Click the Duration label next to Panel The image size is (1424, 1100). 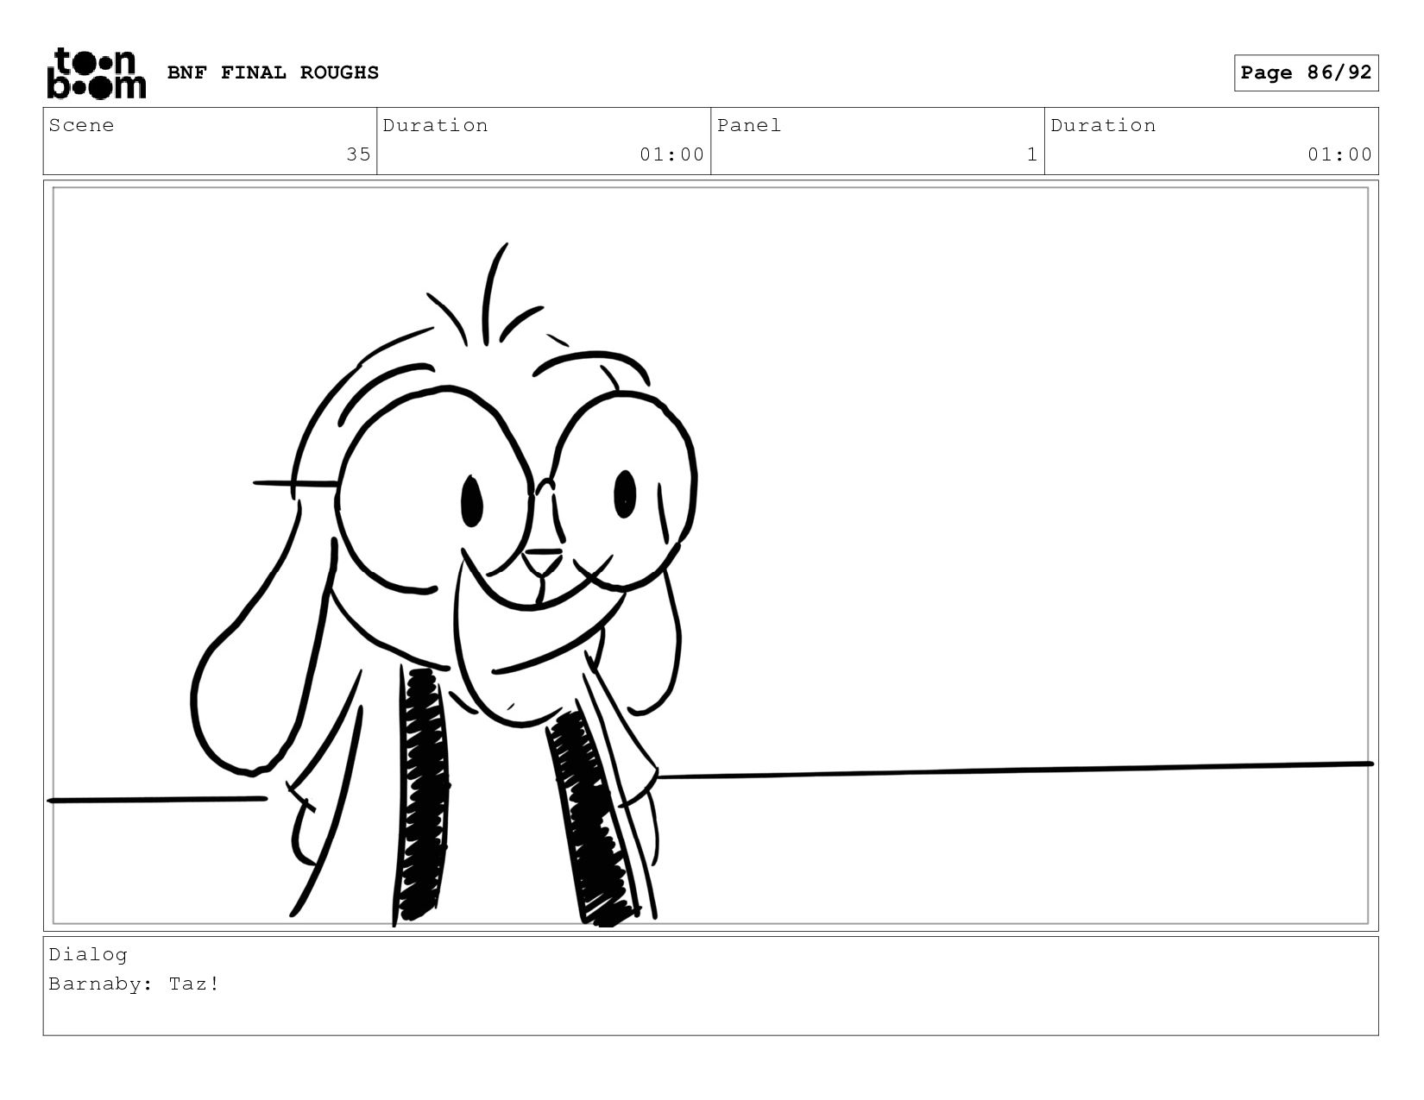point(1103,125)
